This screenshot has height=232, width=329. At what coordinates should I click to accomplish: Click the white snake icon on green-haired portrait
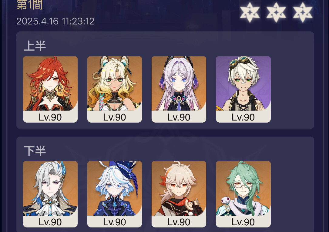point(226,200)
